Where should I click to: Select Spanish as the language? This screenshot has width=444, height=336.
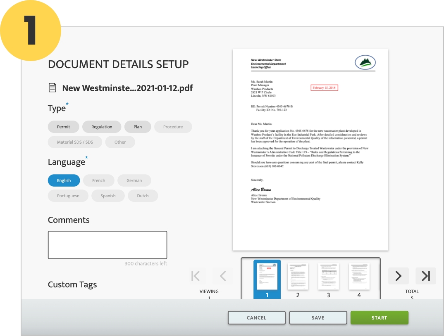(x=108, y=196)
